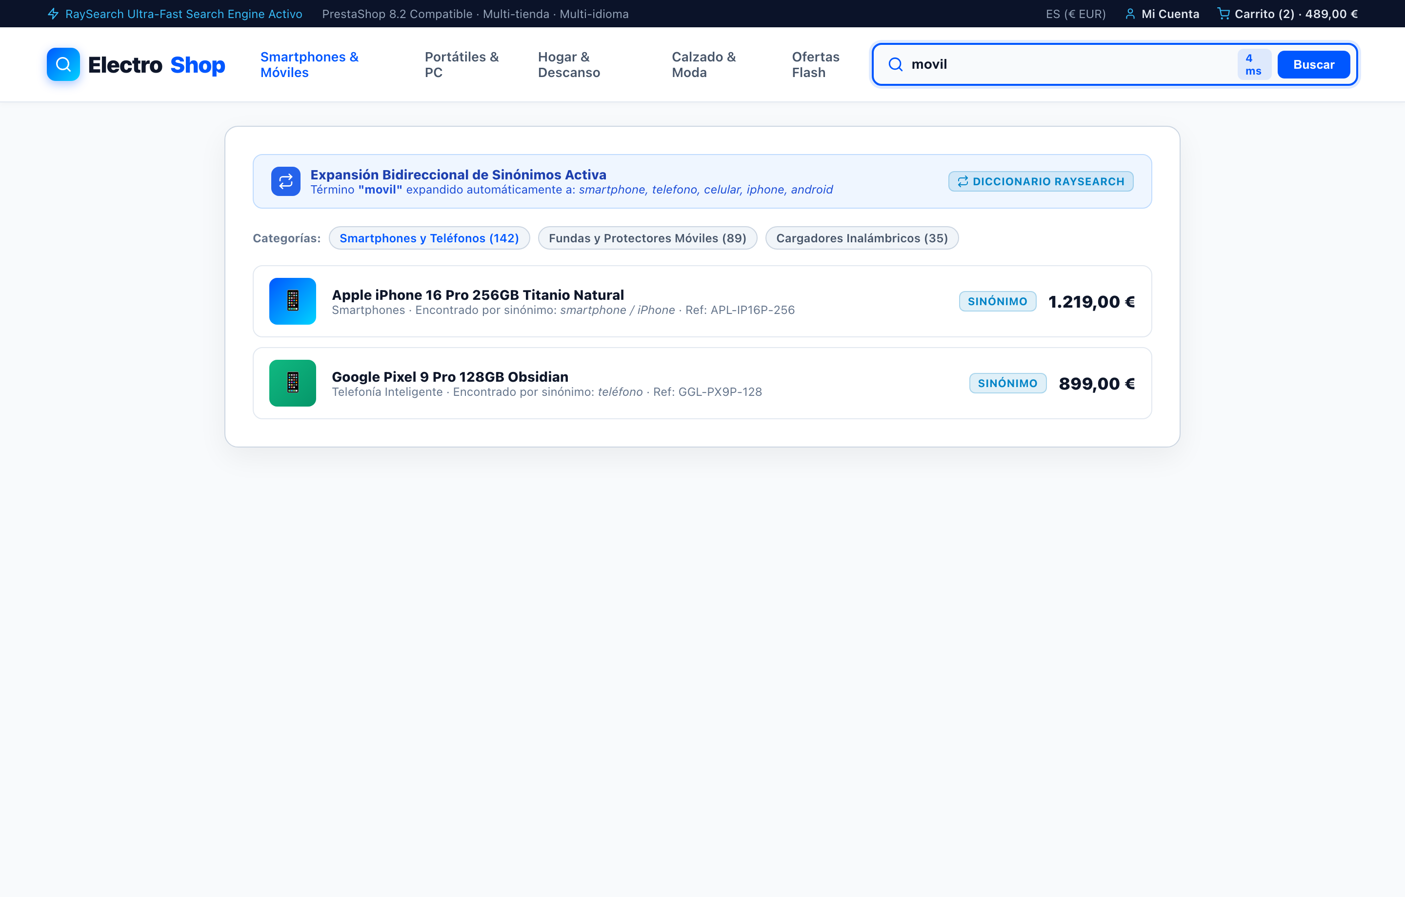Open language and currency selector ES (€ EUR)
Screen dimensions: 1405x897
(x=1075, y=14)
